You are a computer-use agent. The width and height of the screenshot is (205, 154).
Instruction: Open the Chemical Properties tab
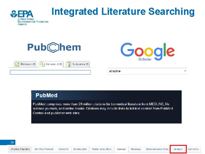pos(20,149)
